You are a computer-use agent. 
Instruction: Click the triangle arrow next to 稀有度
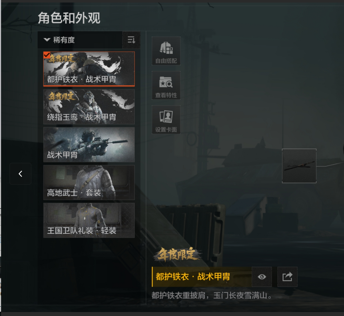[47, 40]
